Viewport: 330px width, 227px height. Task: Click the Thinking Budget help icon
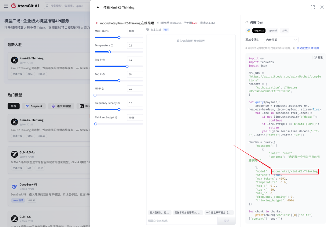(116, 117)
